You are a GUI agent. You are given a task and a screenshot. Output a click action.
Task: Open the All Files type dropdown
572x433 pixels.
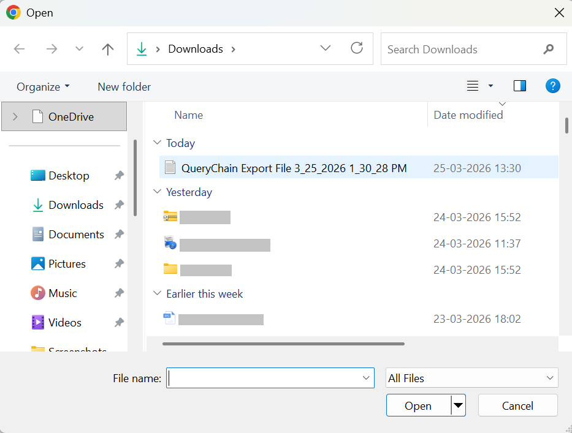point(471,378)
